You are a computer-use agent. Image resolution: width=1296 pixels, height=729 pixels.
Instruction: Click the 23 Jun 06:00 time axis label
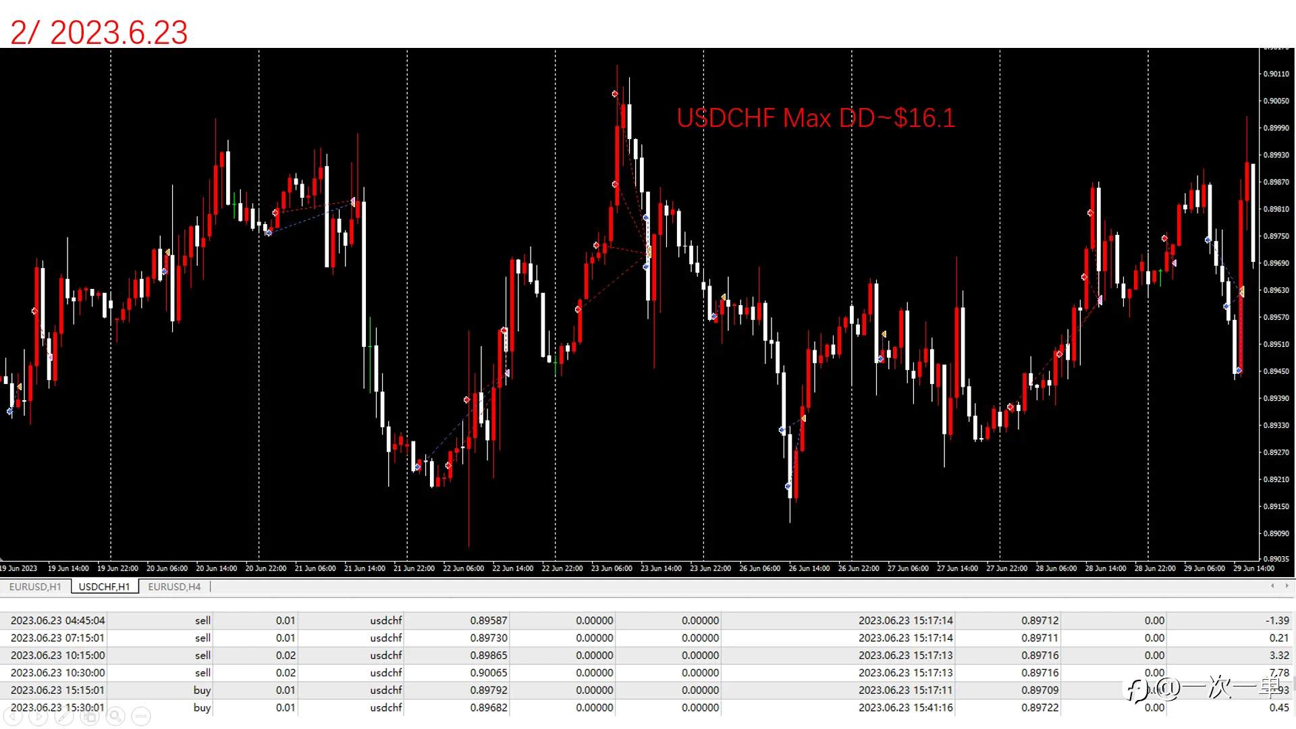click(x=612, y=568)
